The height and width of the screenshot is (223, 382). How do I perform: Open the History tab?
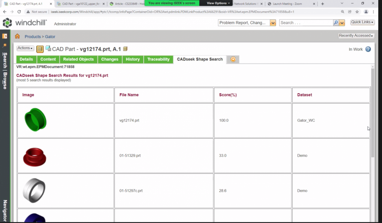132,59
